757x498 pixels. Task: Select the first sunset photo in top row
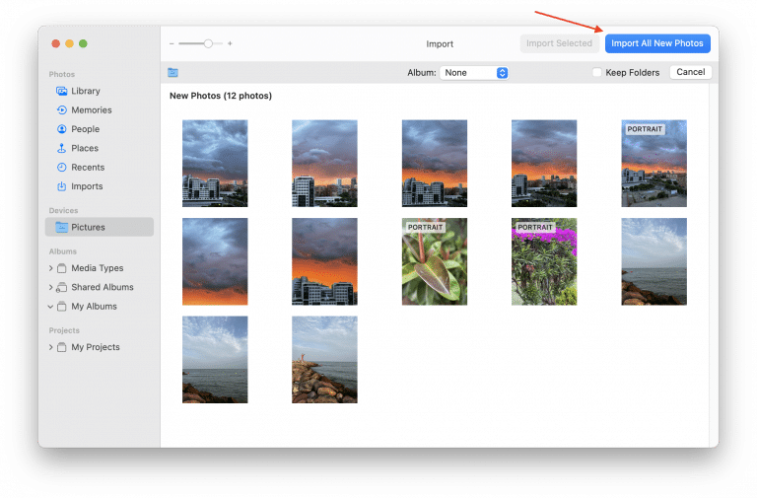pyautogui.click(x=215, y=164)
